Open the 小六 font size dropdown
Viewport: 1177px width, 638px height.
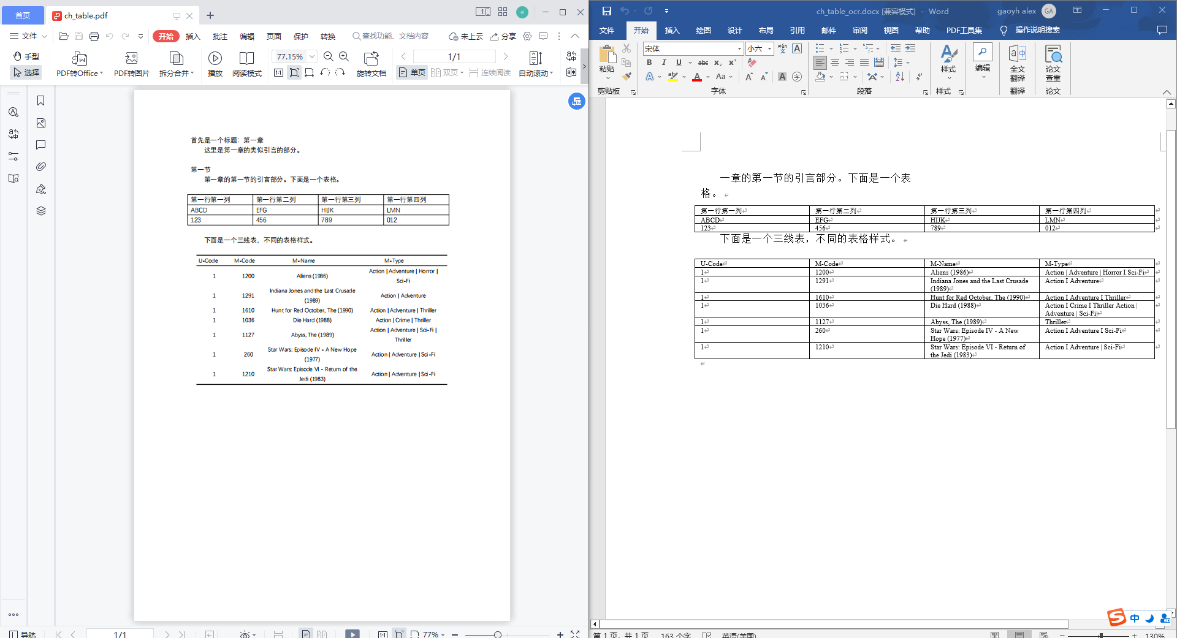(769, 48)
